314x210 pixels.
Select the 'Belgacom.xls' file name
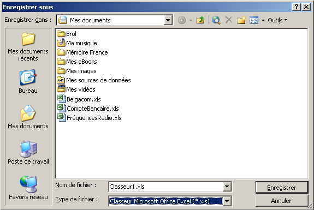(x=84, y=99)
